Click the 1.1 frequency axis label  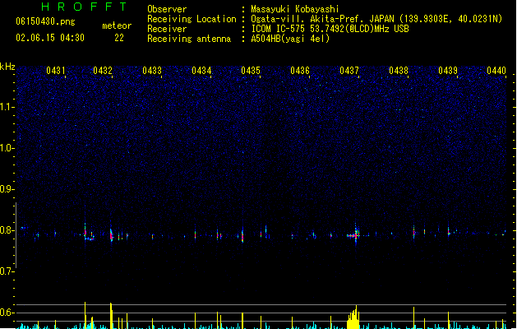[7, 107]
